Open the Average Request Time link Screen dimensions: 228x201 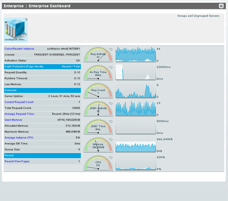(19, 114)
